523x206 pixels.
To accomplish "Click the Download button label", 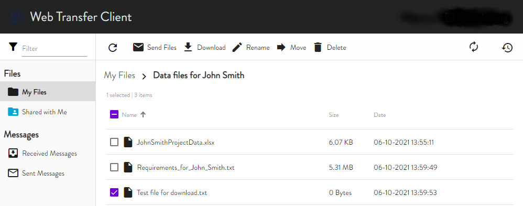I will [211, 47].
